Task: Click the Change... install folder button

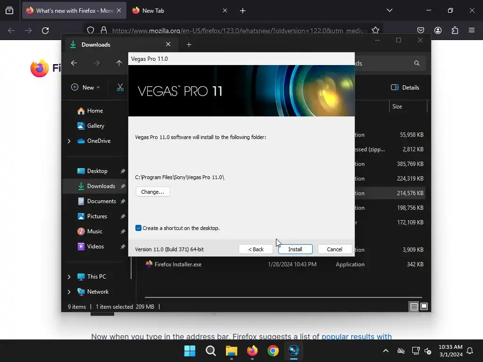Action: pyautogui.click(x=153, y=192)
